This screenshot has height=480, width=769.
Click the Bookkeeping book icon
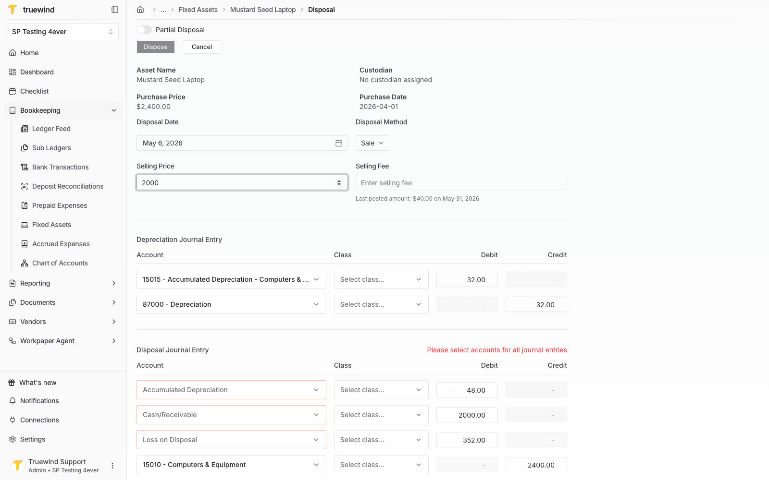(x=12, y=110)
